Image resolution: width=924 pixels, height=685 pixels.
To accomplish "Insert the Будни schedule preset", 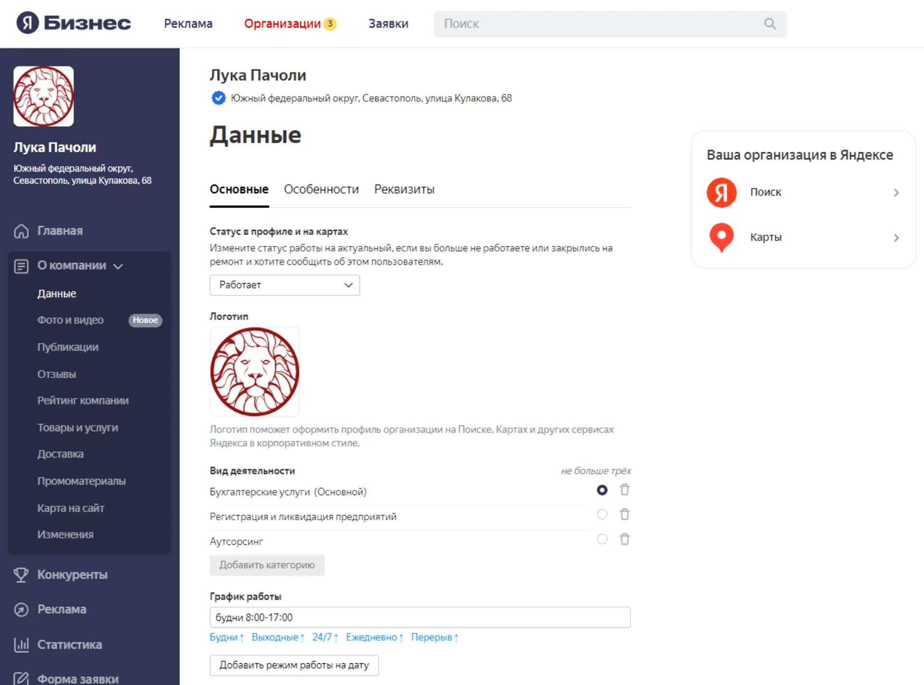I will (x=227, y=637).
